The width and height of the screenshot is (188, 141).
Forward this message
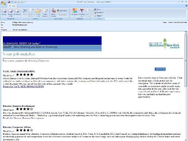[x=17, y=13]
